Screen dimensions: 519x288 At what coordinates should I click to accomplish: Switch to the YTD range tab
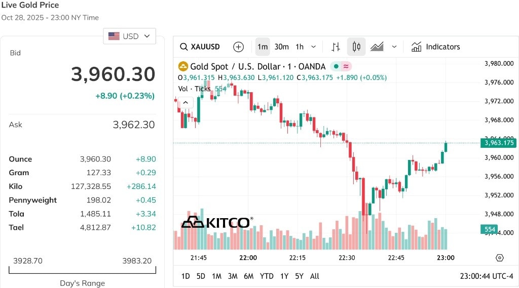(267, 276)
